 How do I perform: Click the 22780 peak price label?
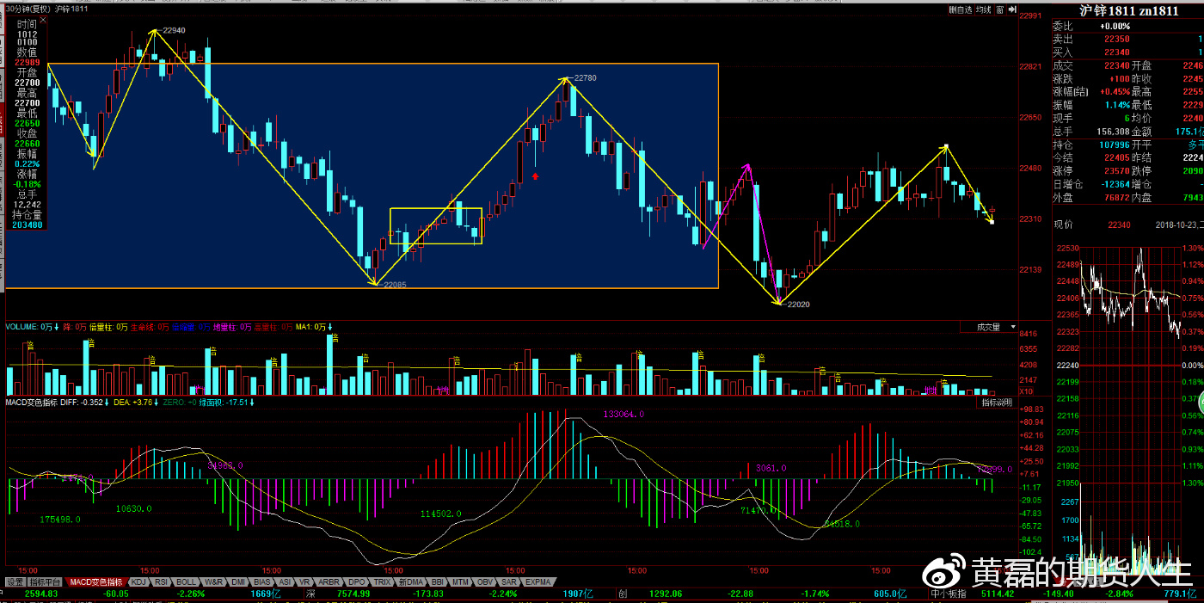[584, 77]
